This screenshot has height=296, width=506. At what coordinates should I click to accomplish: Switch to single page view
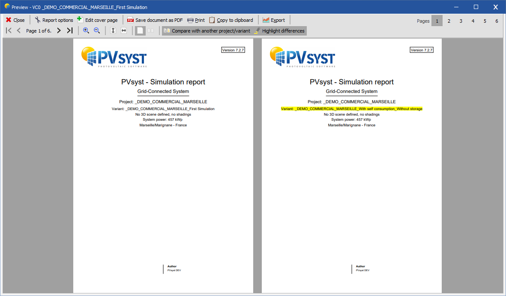(x=140, y=31)
